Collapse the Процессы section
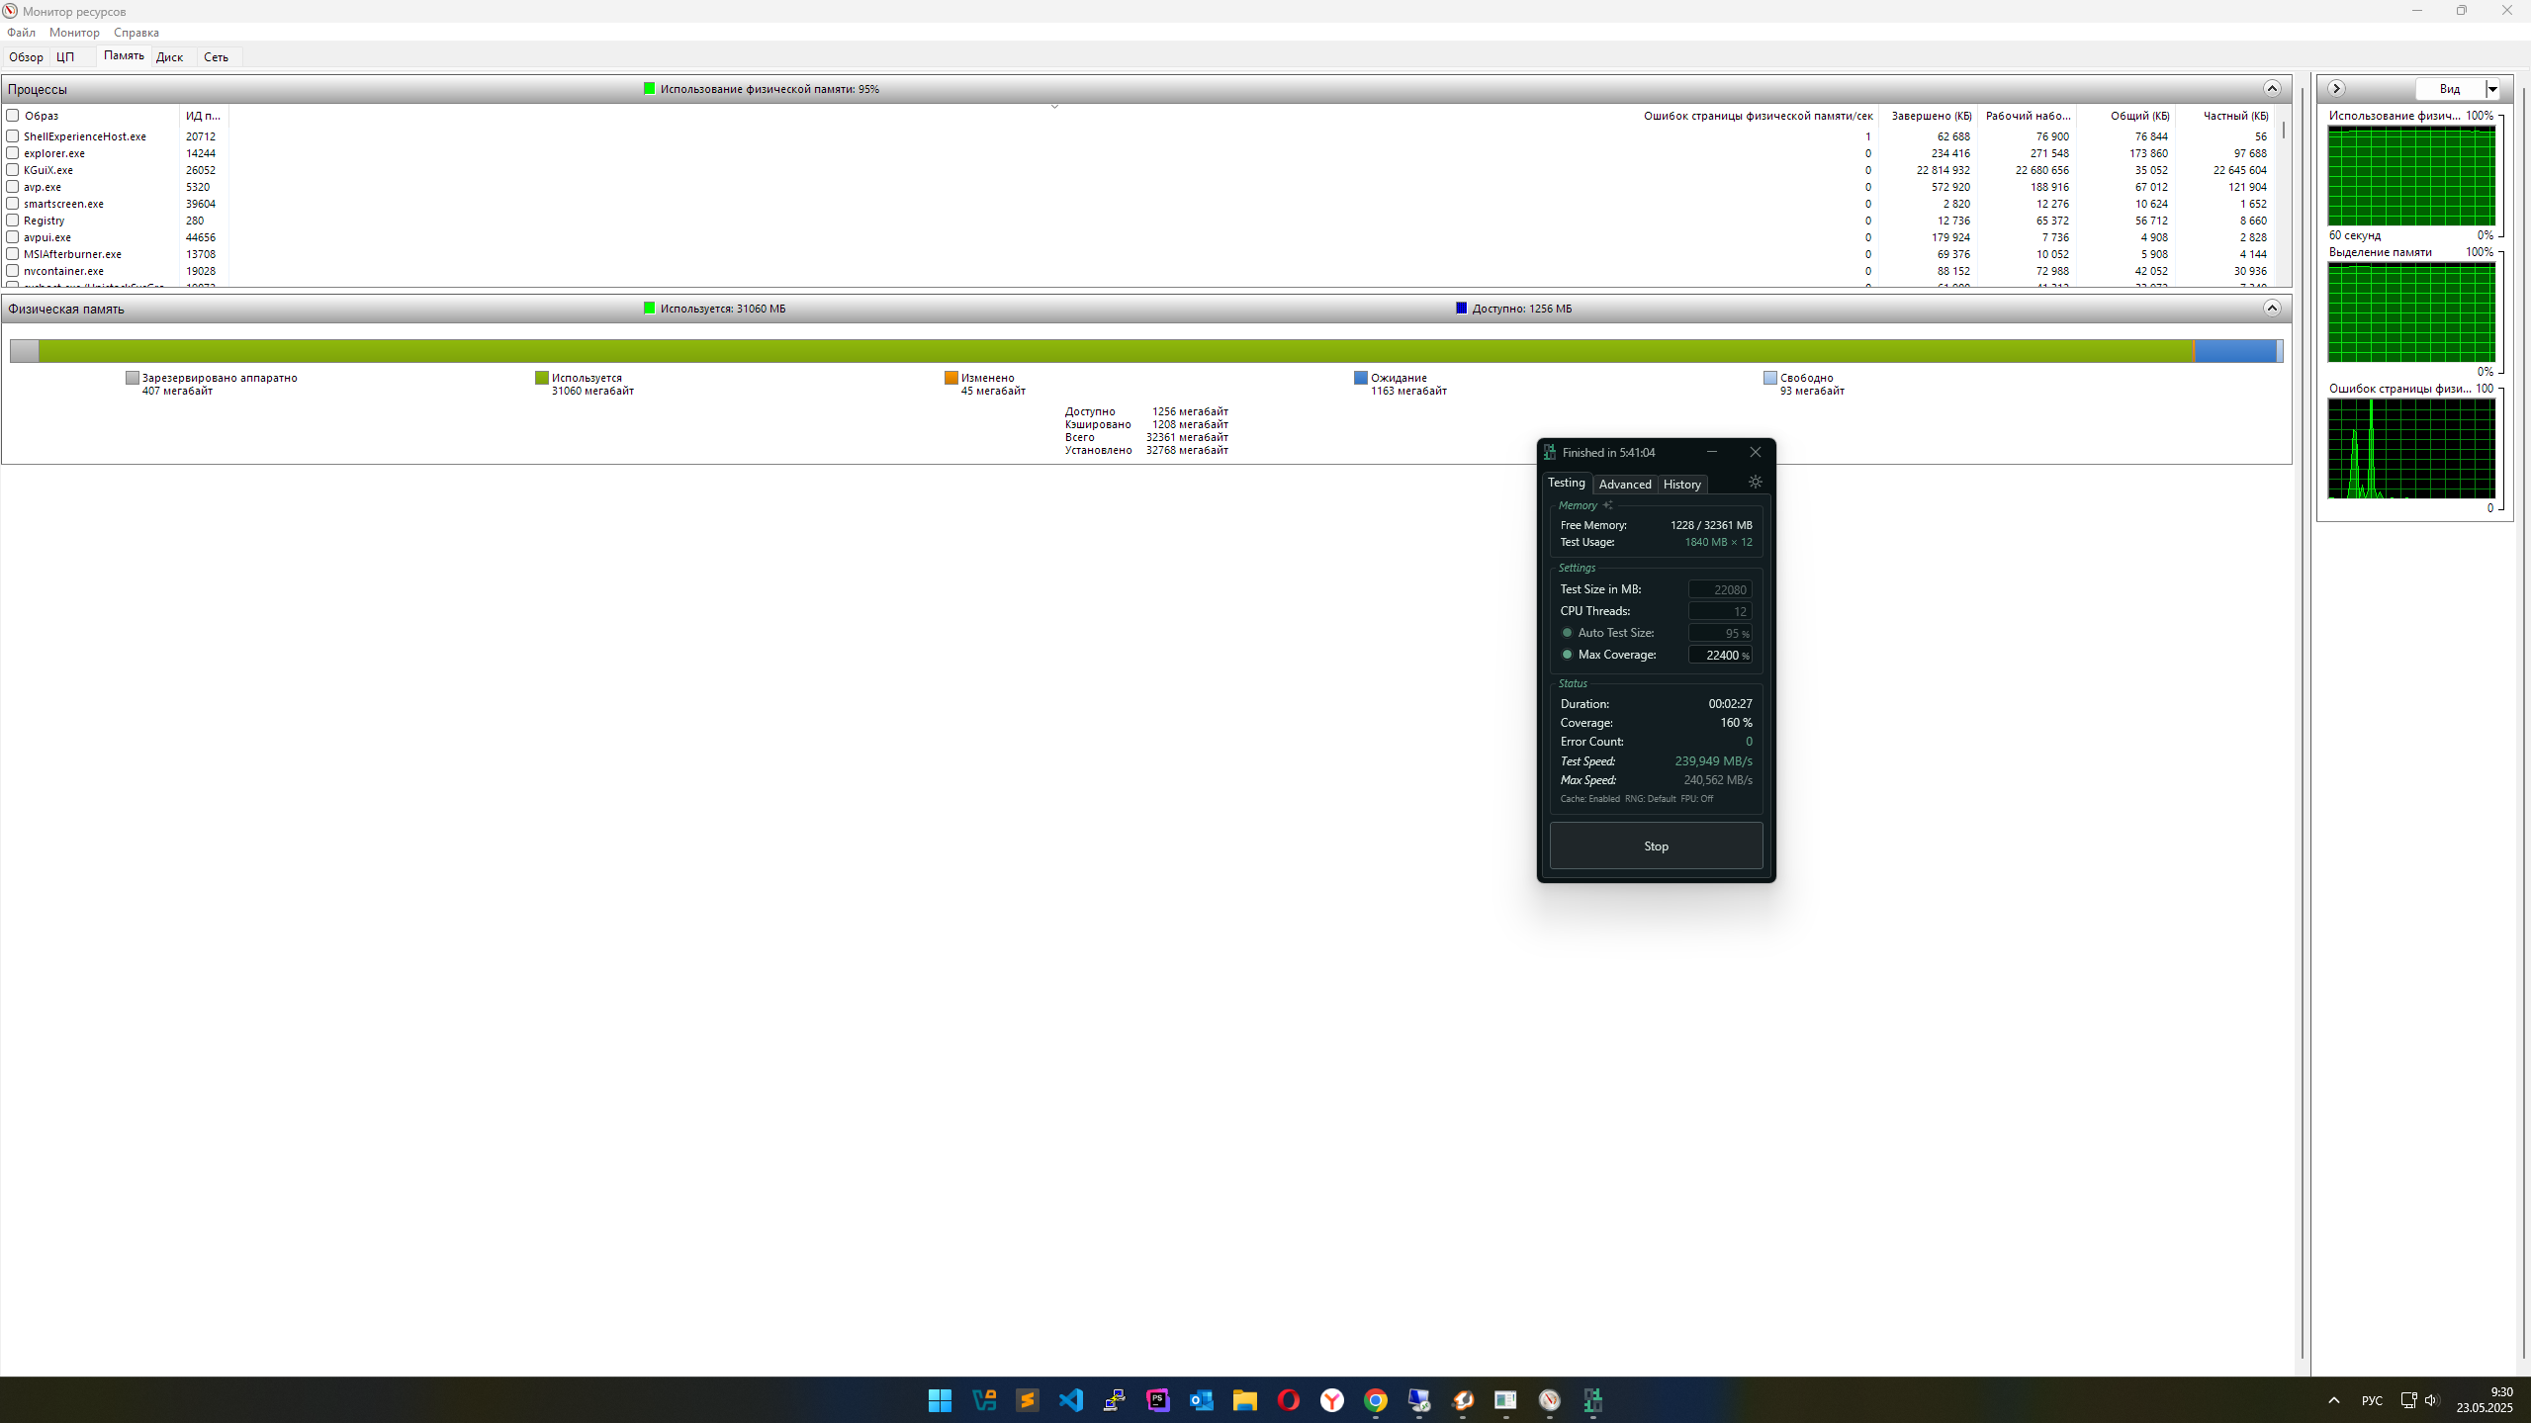This screenshot has width=2531, height=1423. point(2271,89)
